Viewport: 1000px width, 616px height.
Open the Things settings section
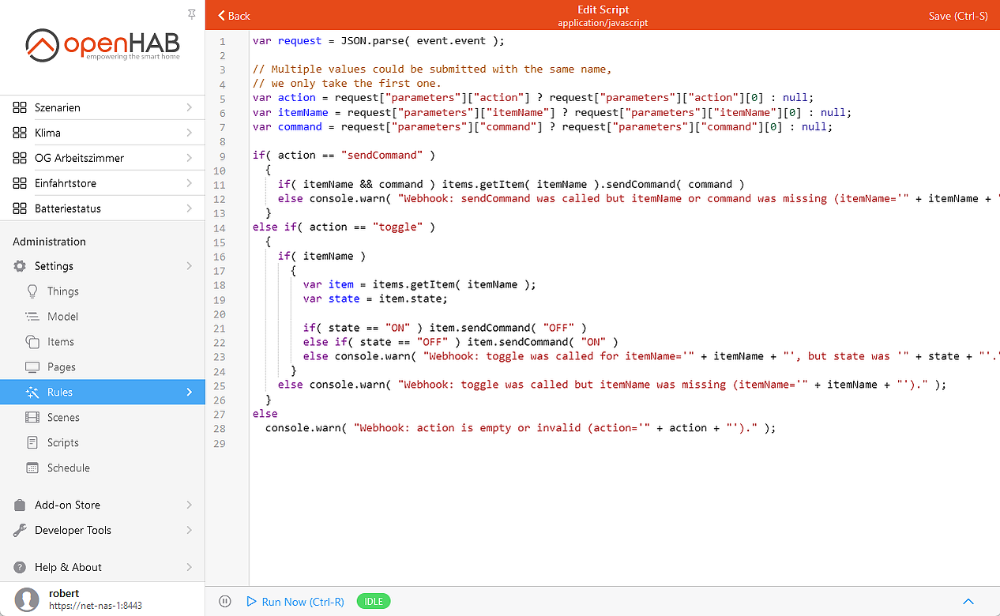(103, 291)
